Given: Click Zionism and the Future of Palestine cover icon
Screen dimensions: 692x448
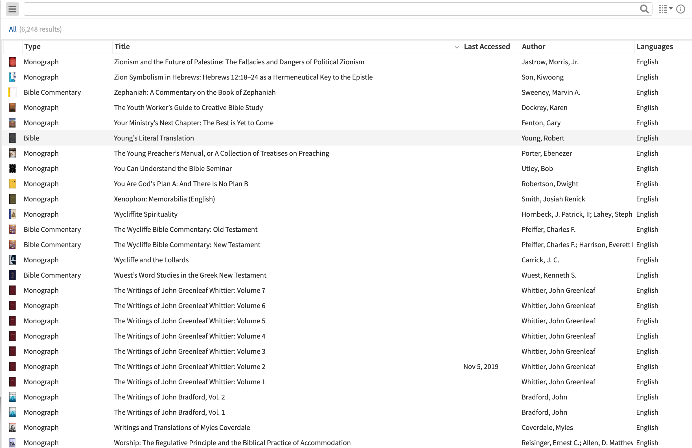Looking at the screenshot, I should [x=12, y=62].
